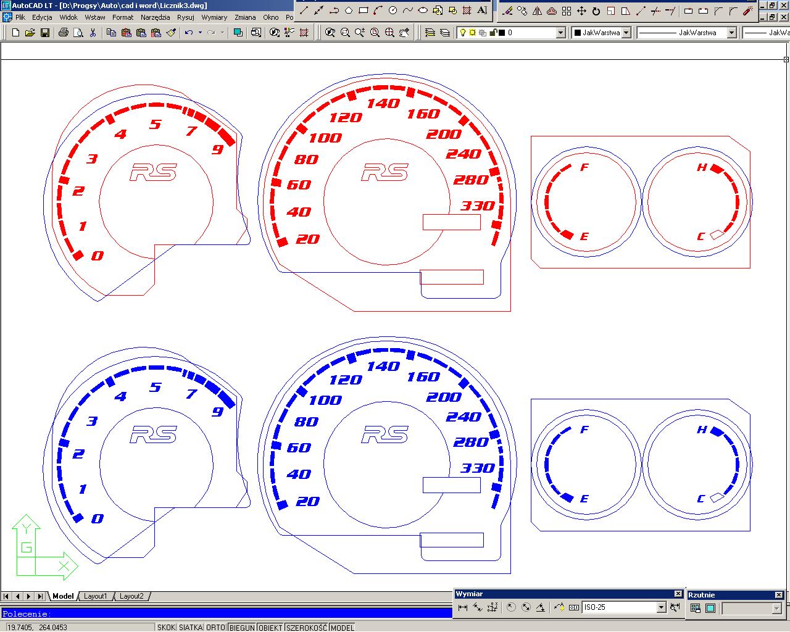The height and width of the screenshot is (632, 790).
Task: Select the Line tool in the Draw toolbar
Action: [x=304, y=10]
